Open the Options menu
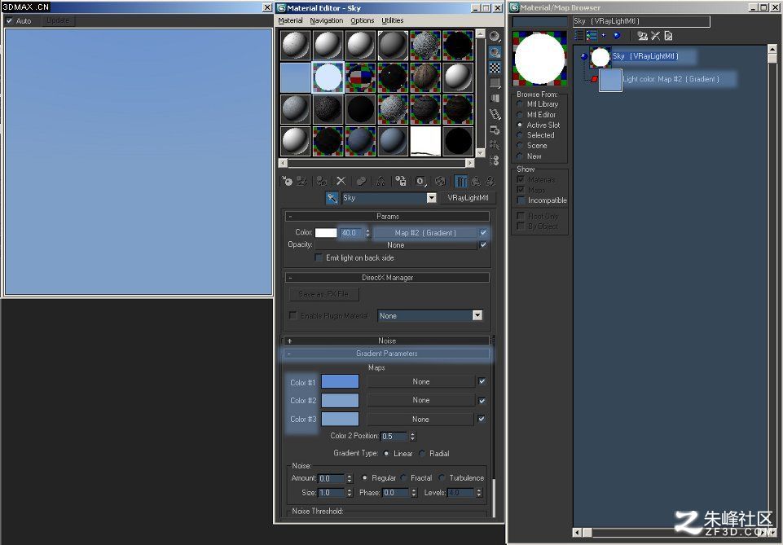The width and height of the screenshot is (783, 545). [363, 20]
